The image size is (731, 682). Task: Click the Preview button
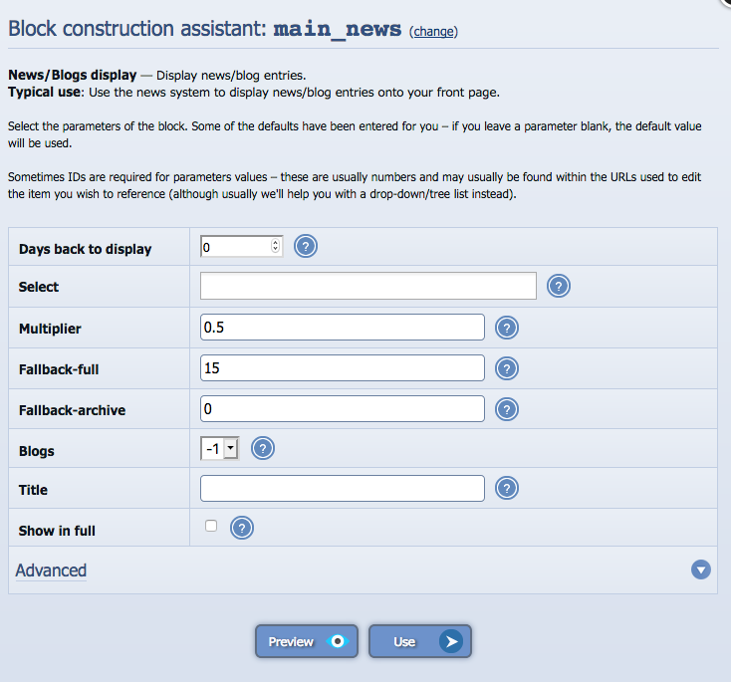tap(307, 642)
